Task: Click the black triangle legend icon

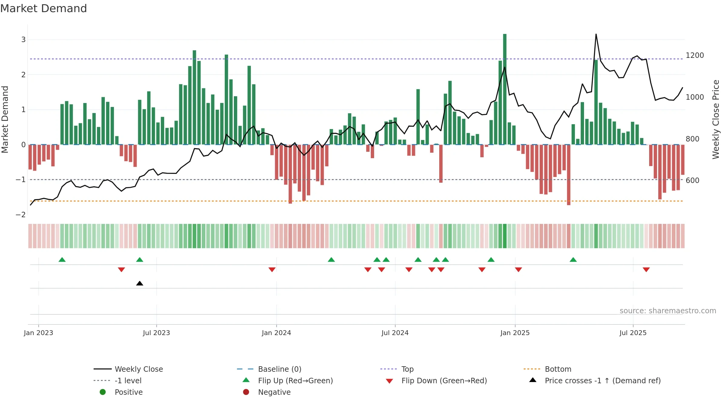Action: pos(533,380)
